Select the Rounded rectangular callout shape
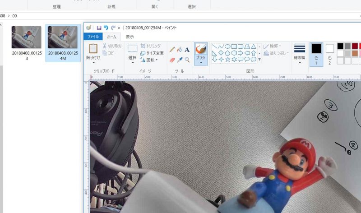This screenshot has height=213, width=361. coord(241,60)
